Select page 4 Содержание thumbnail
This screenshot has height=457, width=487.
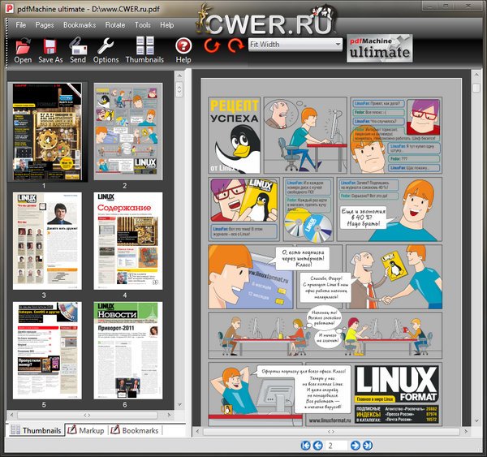click(x=128, y=241)
